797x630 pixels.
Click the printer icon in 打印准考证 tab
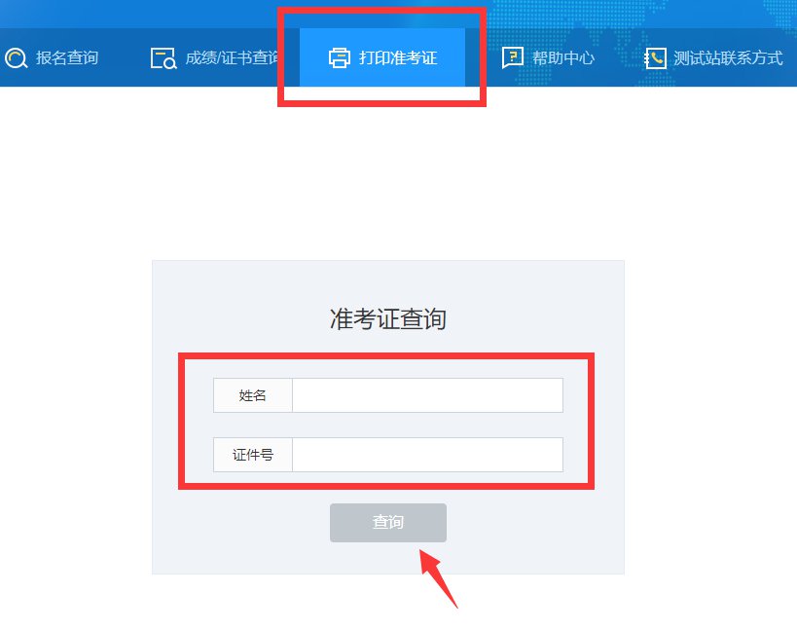click(339, 57)
